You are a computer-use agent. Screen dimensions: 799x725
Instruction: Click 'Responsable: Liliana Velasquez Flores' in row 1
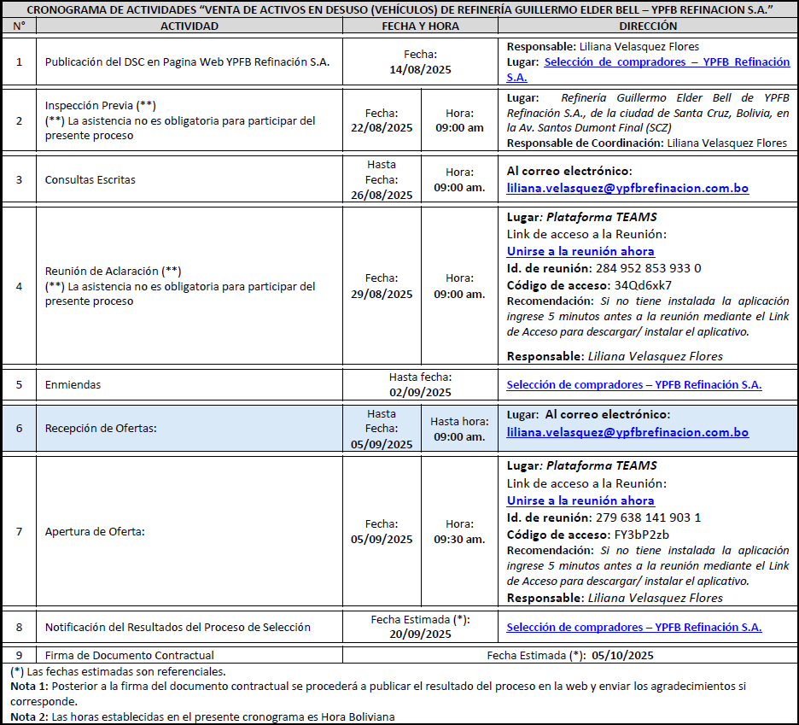tap(603, 46)
